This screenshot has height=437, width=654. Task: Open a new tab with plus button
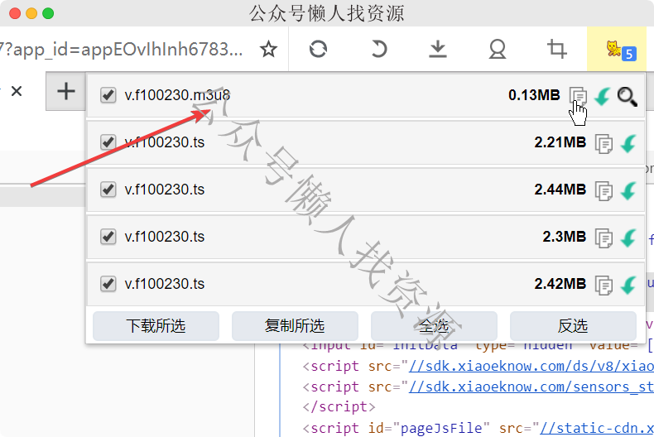pos(66,91)
